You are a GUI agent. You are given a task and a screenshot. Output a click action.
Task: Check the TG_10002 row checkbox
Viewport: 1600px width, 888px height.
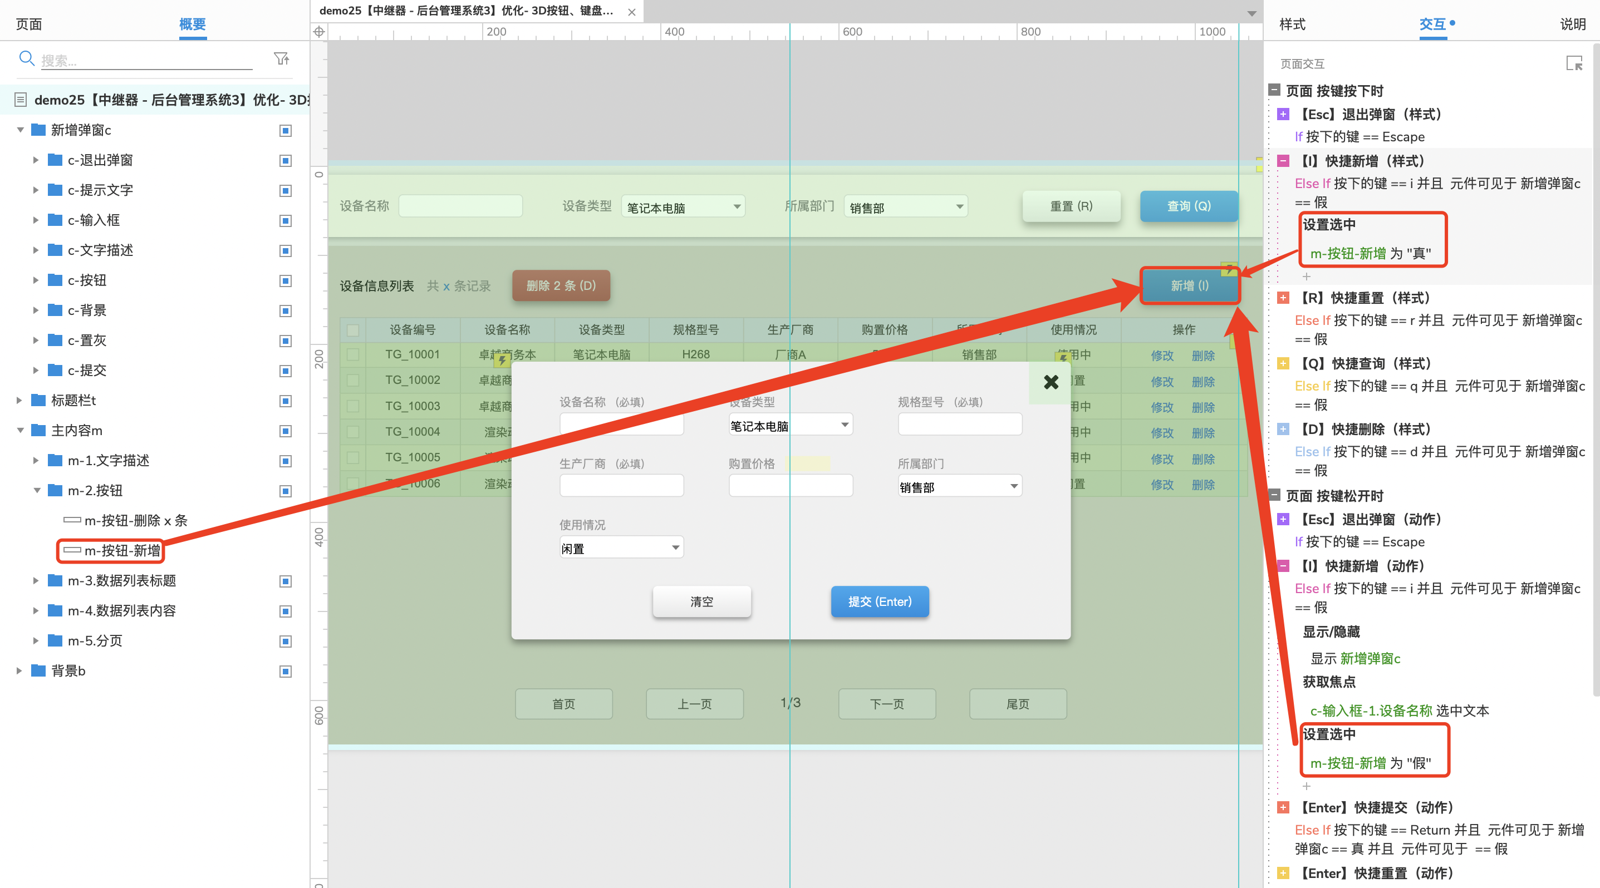[x=353, y=381]
